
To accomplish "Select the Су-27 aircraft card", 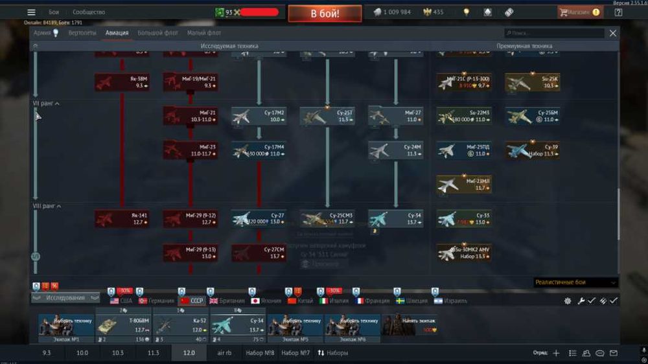I will pos(259,218).
